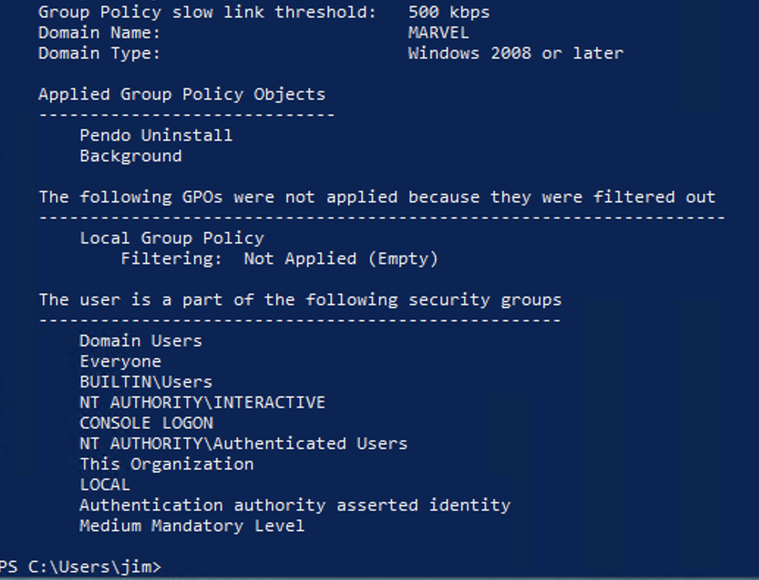Click the 'Domain Users' security group
Viewport: 759px width, 580px height.
(140, 341)
